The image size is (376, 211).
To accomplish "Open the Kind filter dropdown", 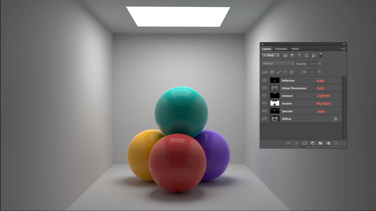I will tap(270, 55).
